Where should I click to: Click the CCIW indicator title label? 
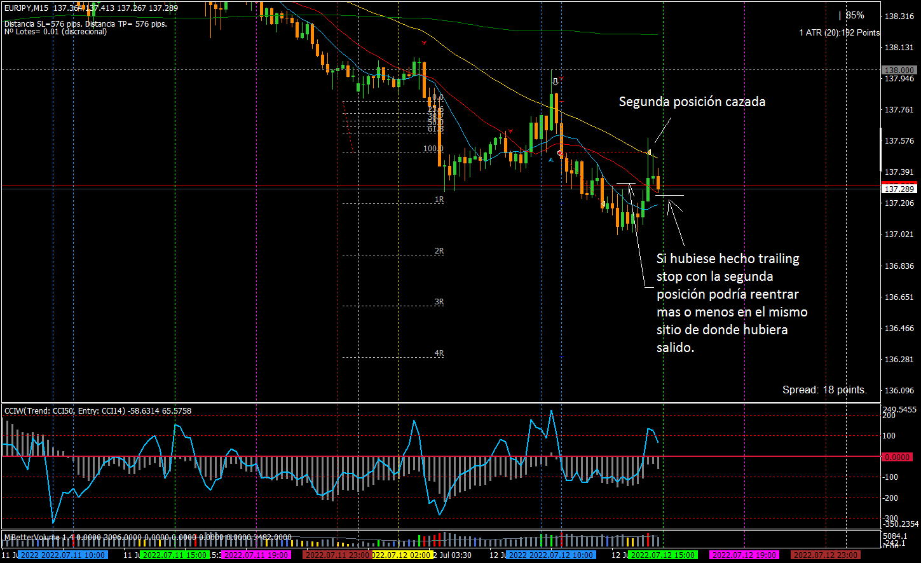[98, 411]
